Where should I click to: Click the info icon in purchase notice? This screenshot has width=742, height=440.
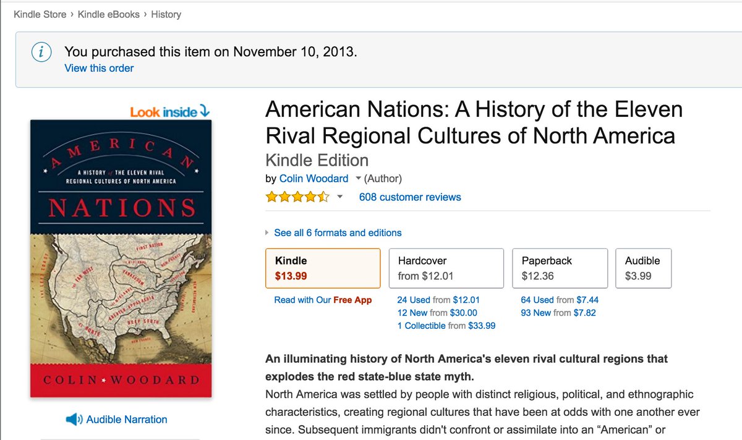tap(41, 52)
